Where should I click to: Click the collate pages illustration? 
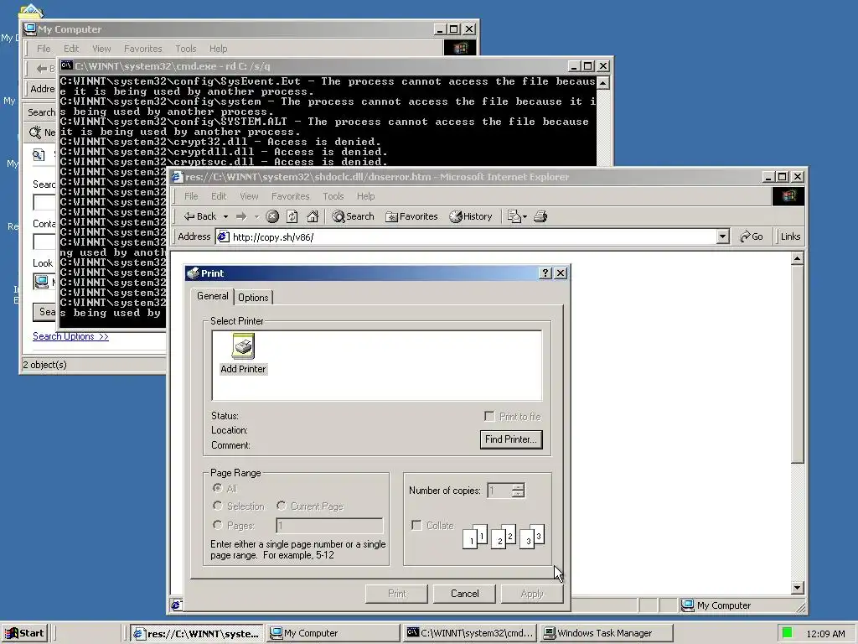tap(504, 536)
